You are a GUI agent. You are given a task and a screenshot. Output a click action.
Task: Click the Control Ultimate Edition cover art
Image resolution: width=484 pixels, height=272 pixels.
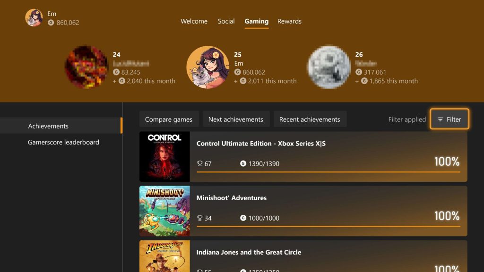(x=164, y=157)
